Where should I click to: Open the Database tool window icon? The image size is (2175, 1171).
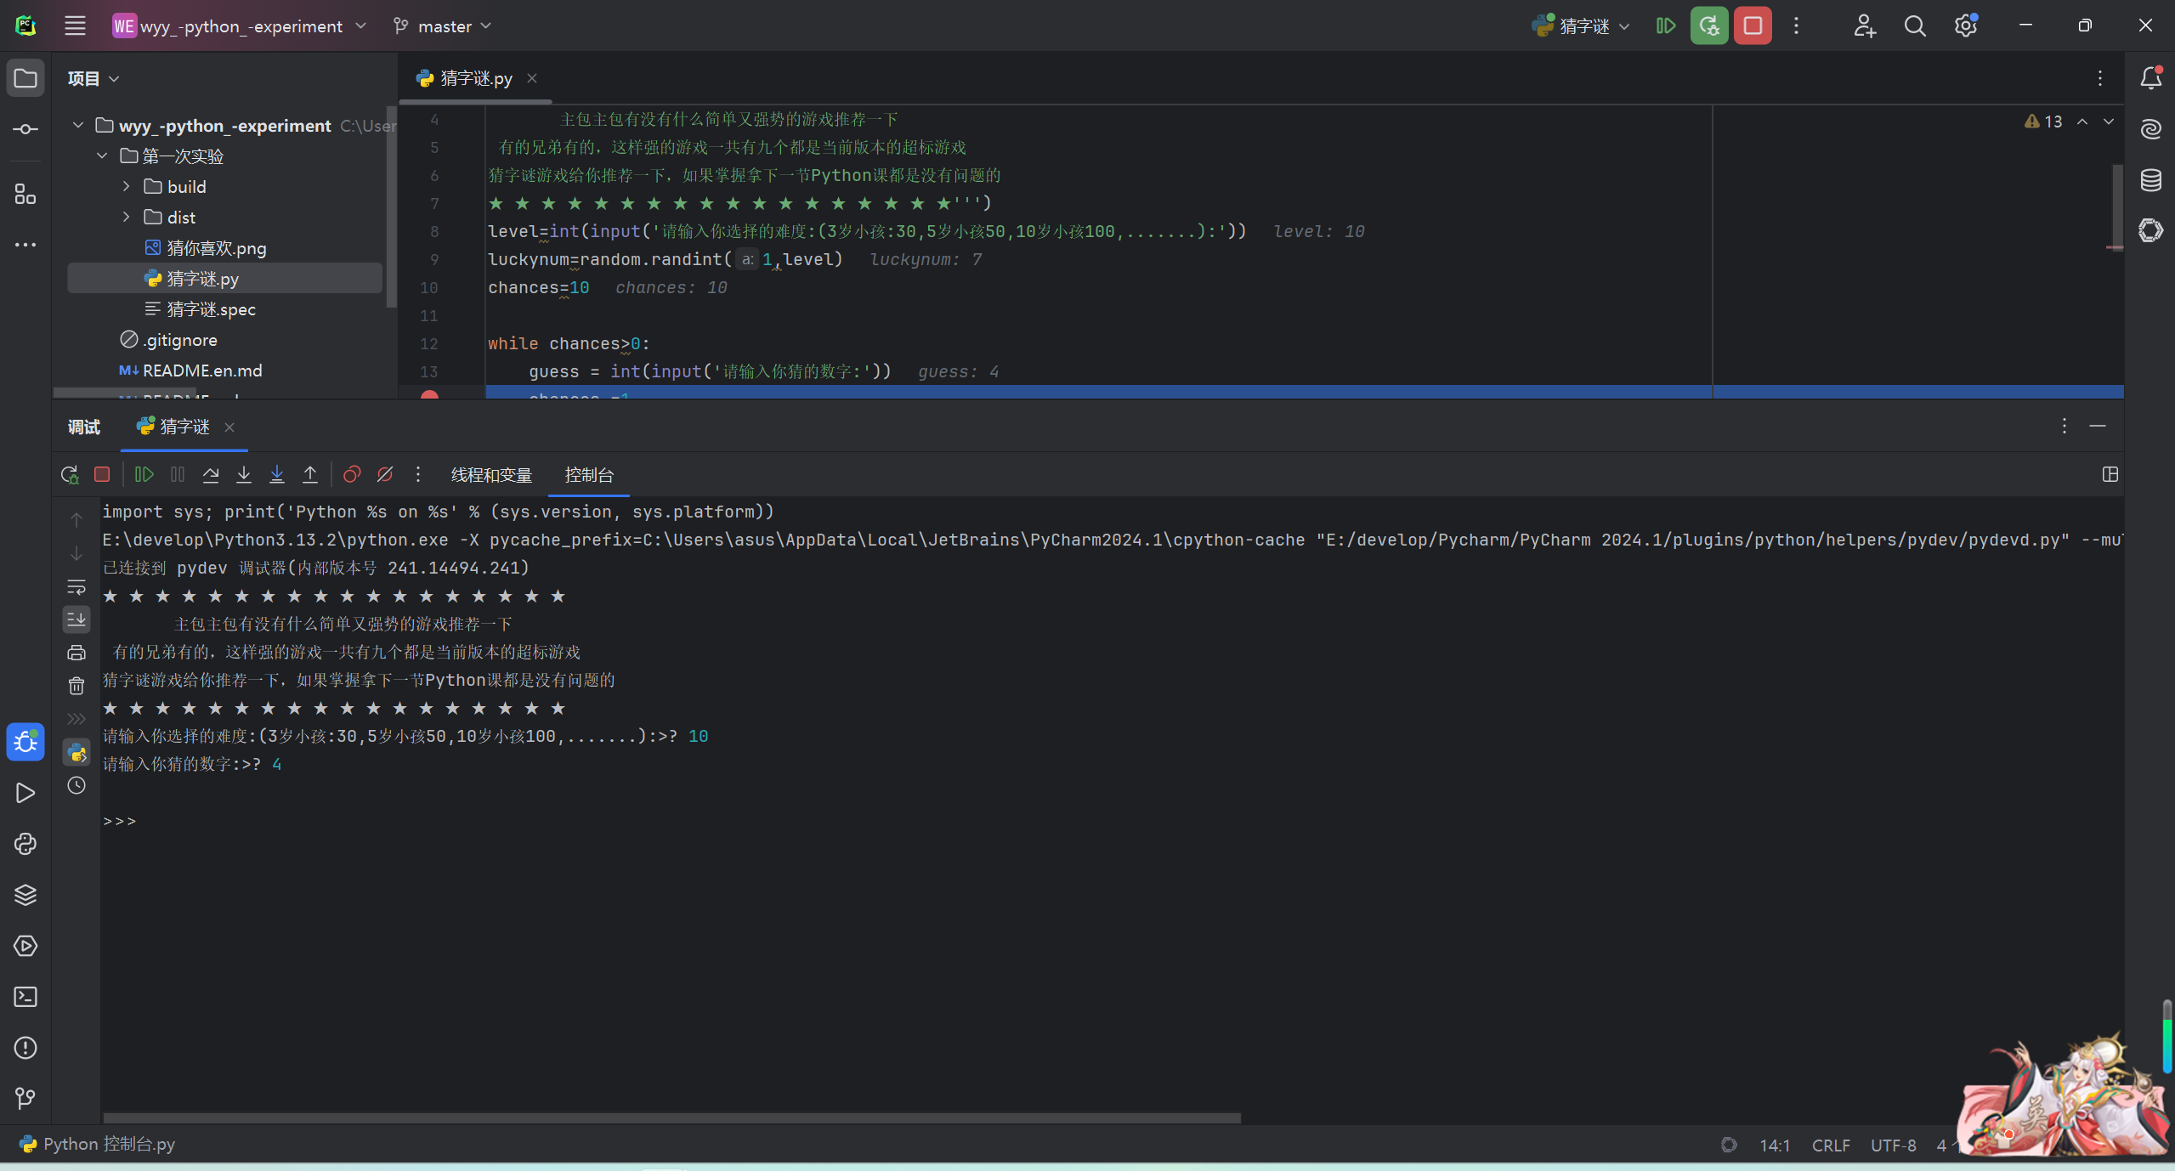pyautogui.click(x=2150, y=180)
